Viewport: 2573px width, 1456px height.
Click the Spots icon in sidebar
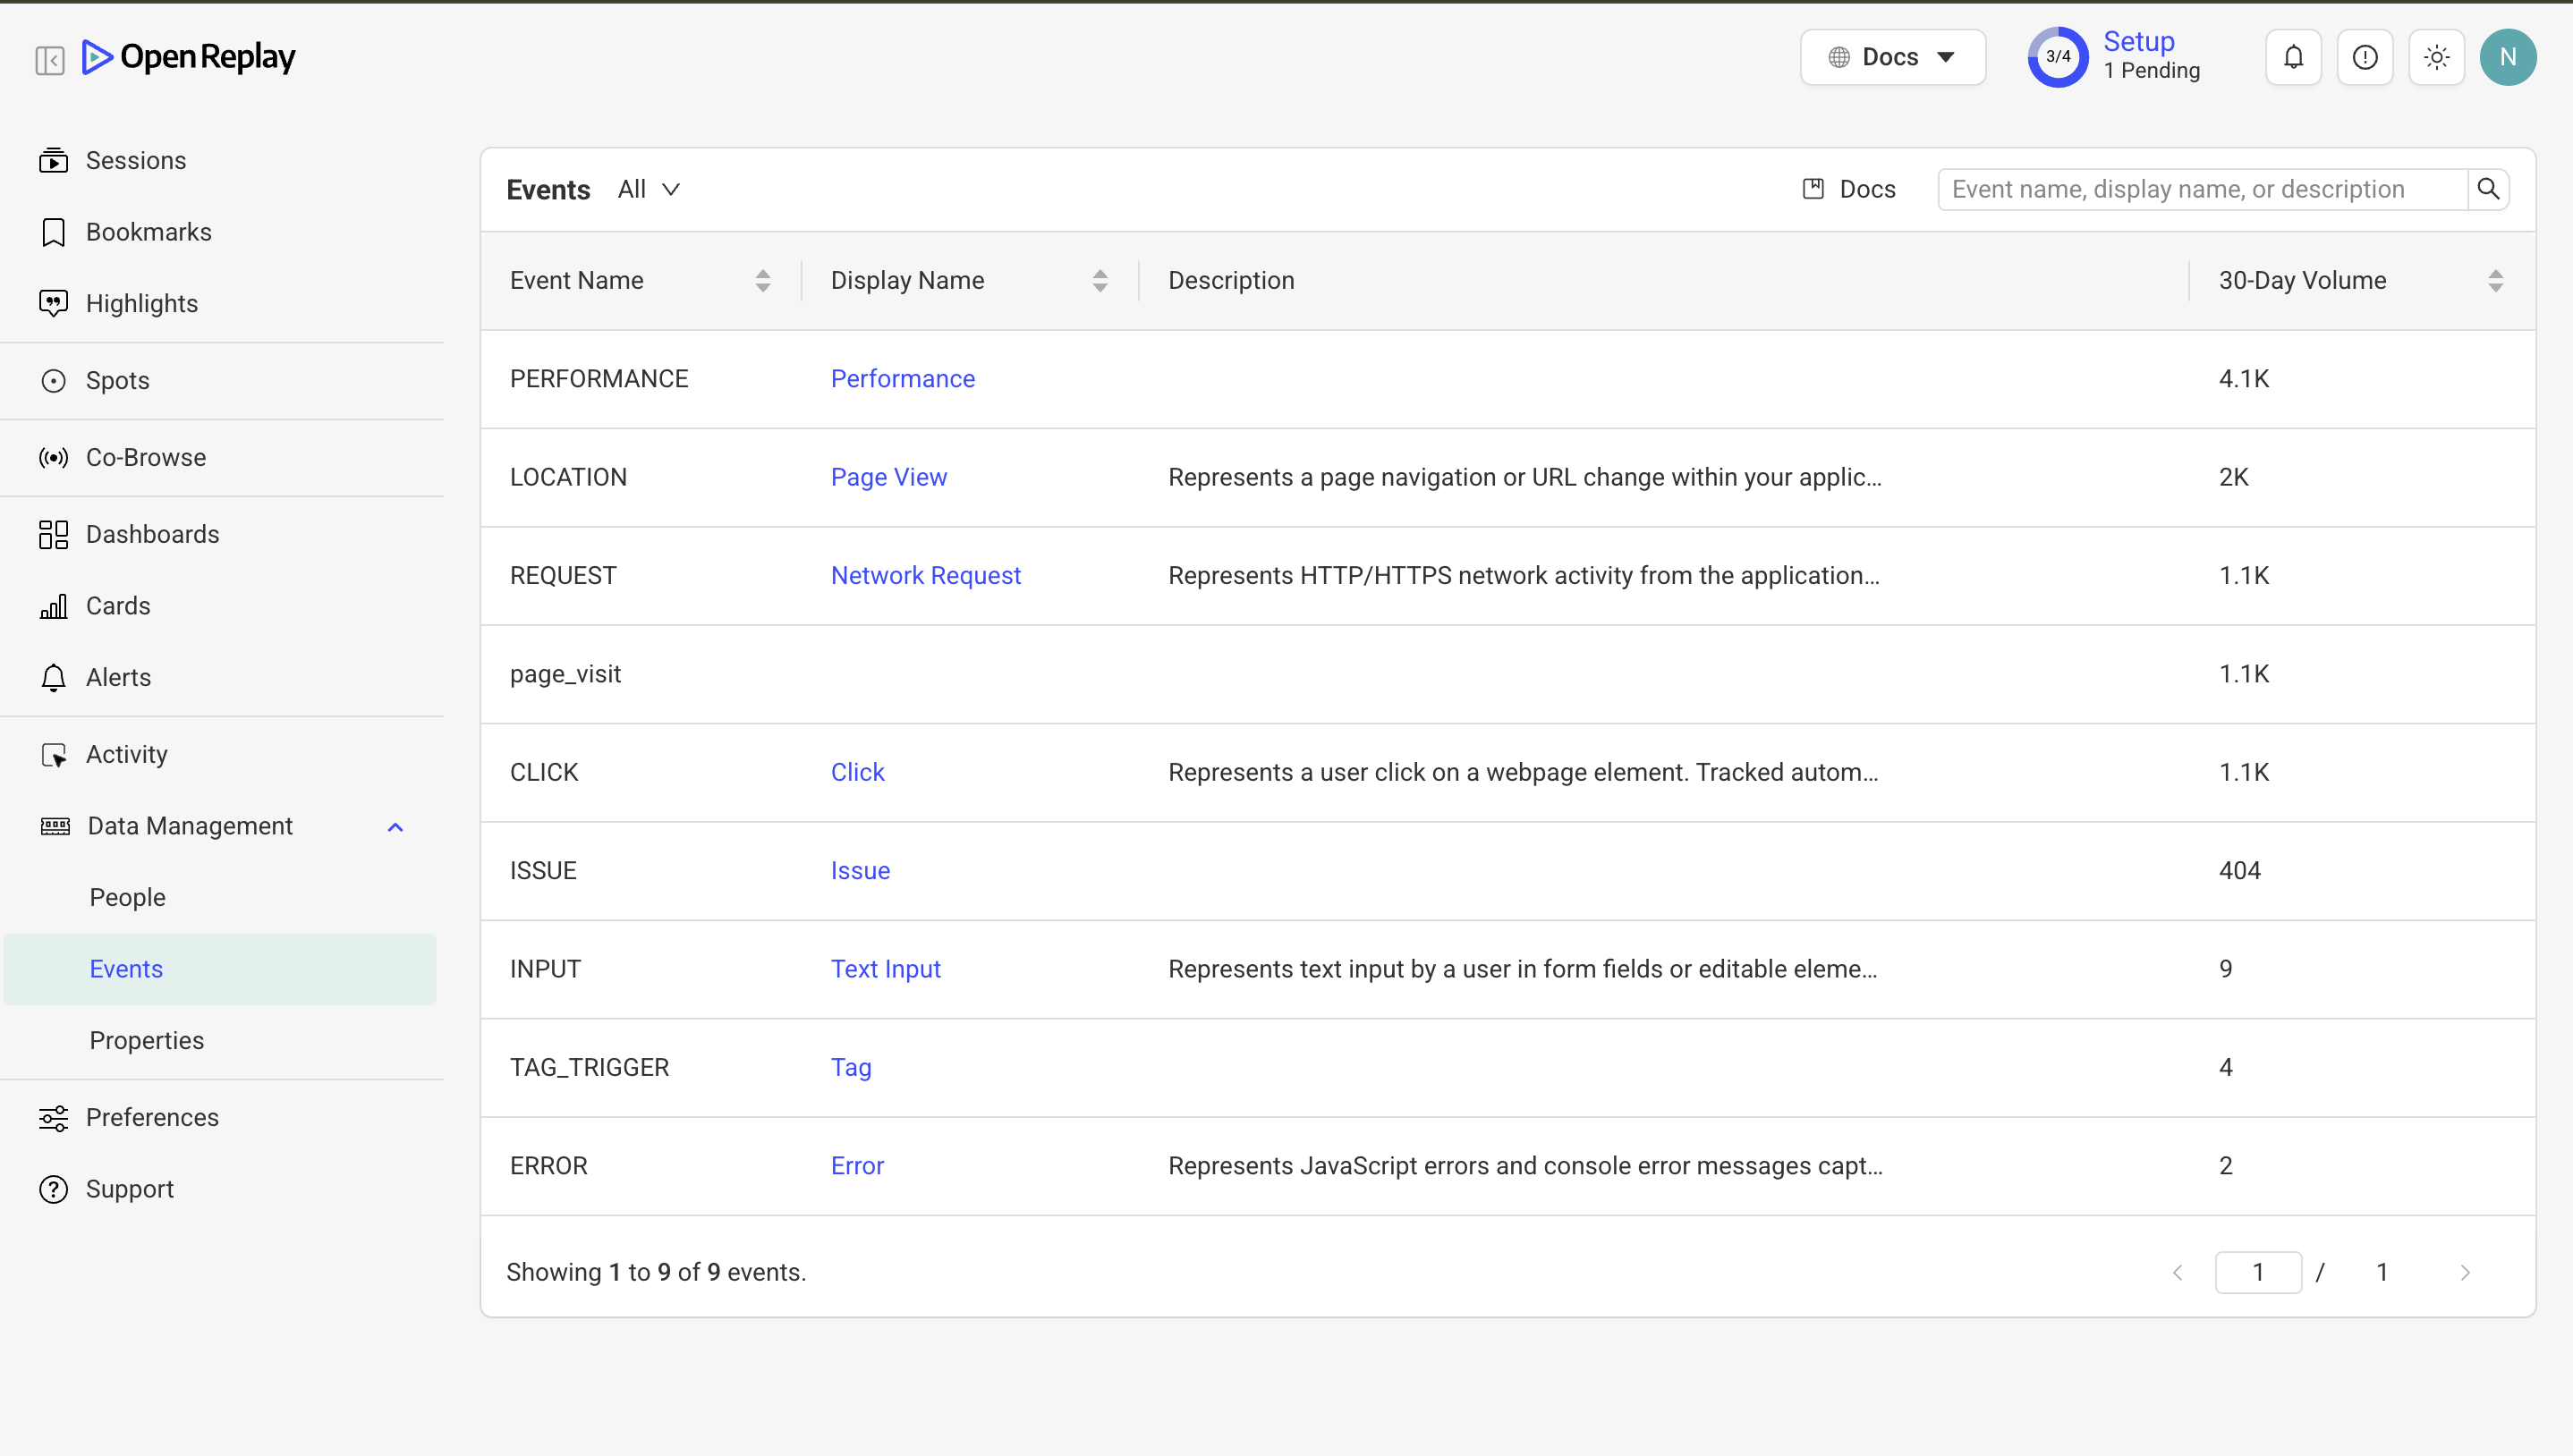[53, 380]
